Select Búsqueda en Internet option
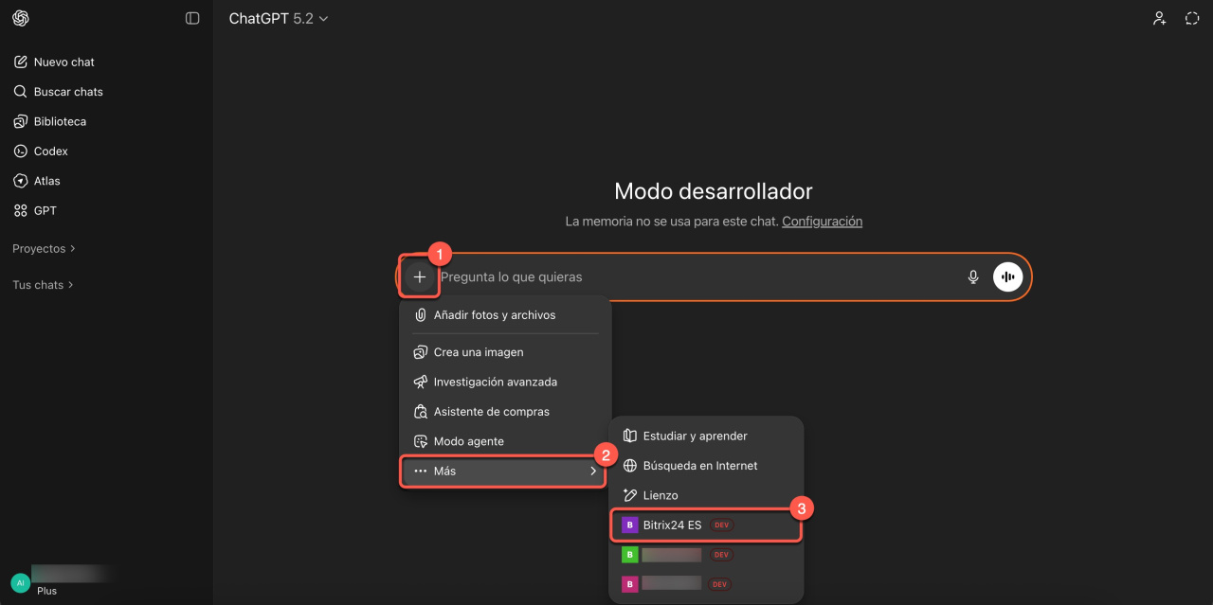 (x=699, y=466)
